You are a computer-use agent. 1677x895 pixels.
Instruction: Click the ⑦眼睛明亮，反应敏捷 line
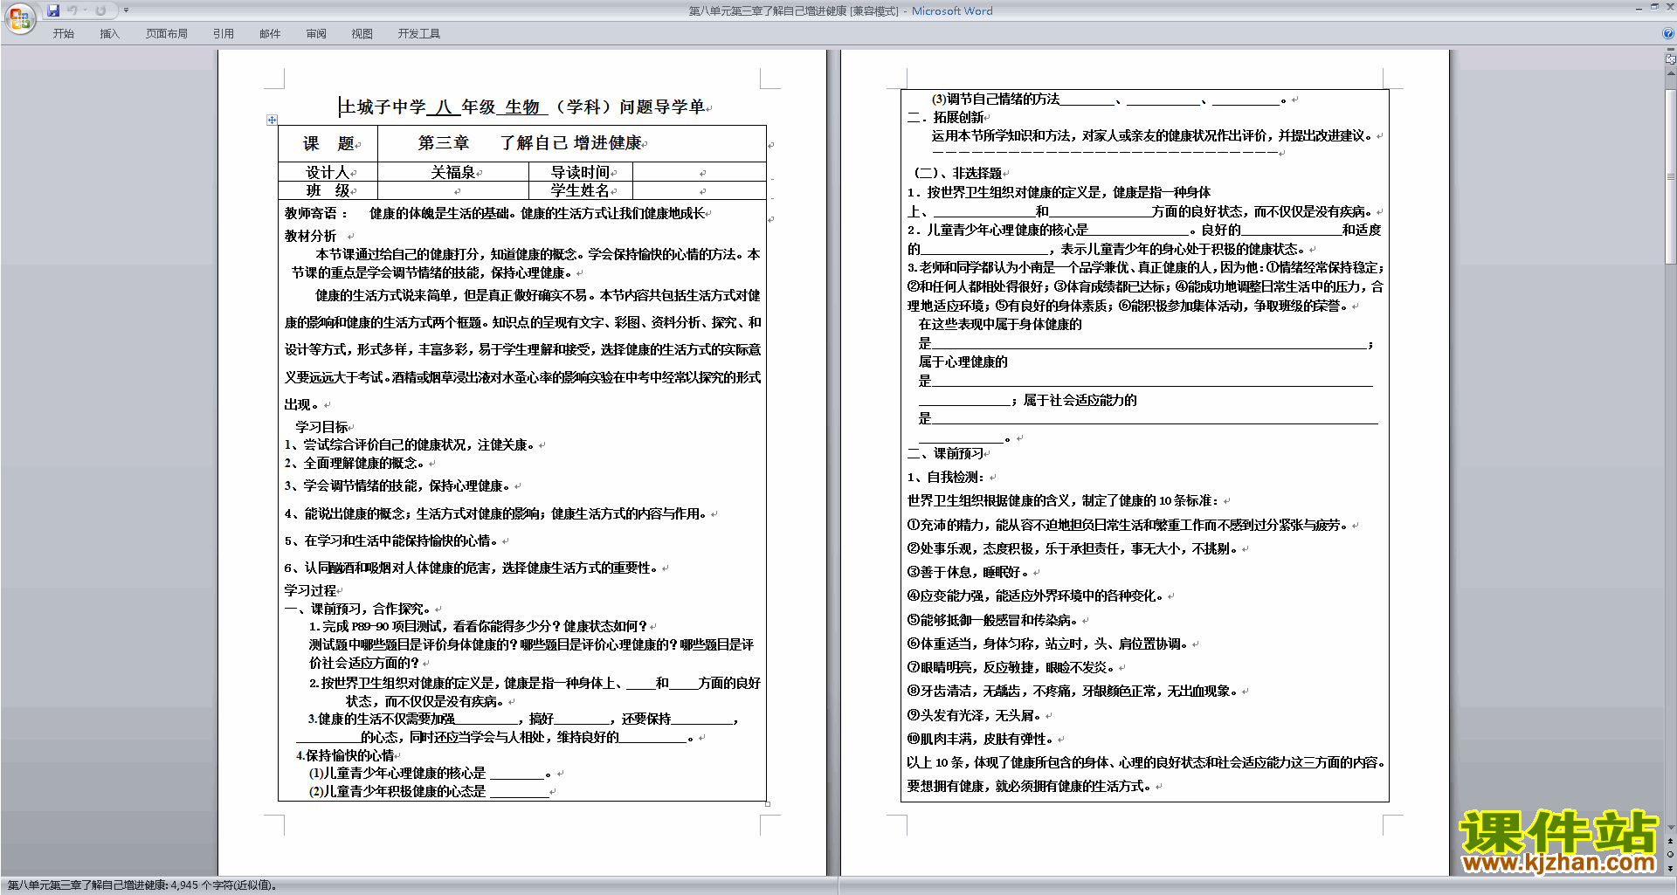pos(1011,667)
